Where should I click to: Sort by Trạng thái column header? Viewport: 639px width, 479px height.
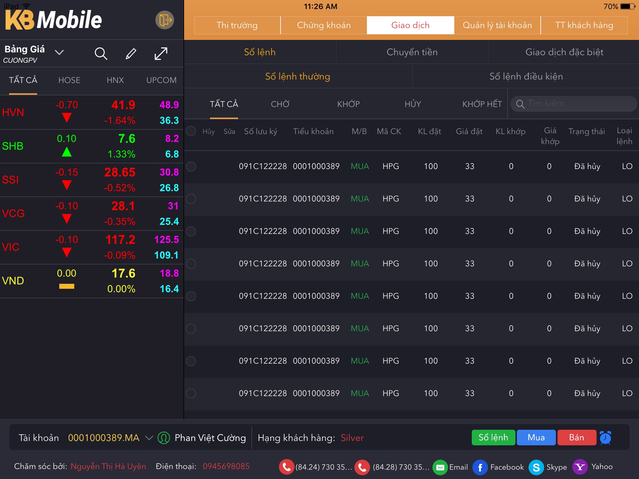(587, 132)
